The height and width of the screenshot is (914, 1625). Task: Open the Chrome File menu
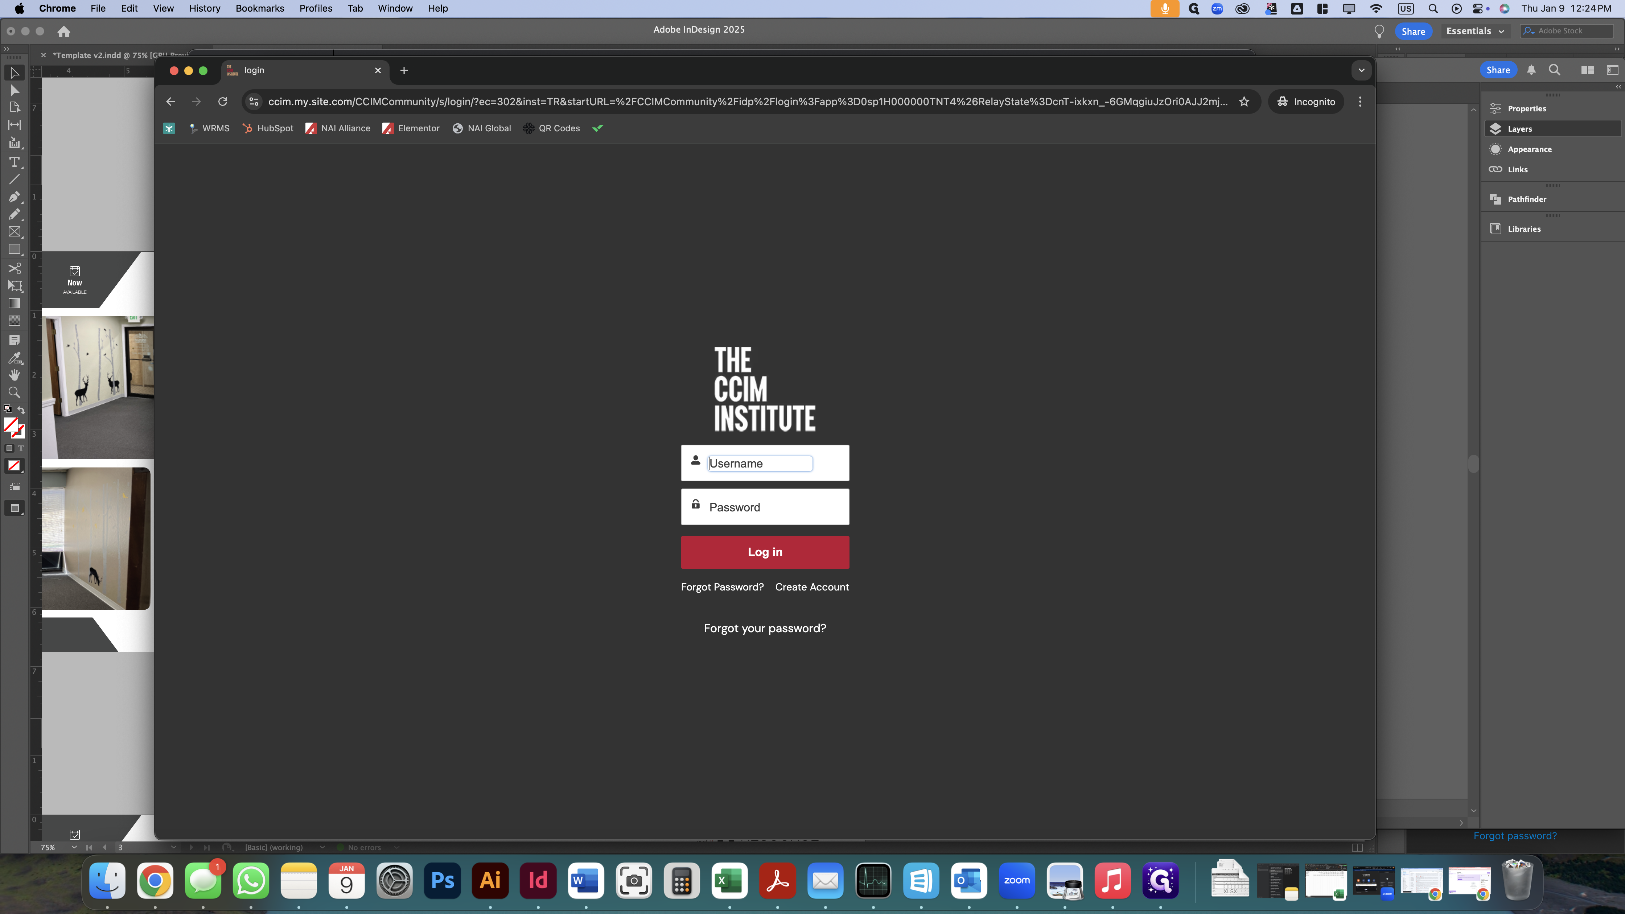point(98,8)
